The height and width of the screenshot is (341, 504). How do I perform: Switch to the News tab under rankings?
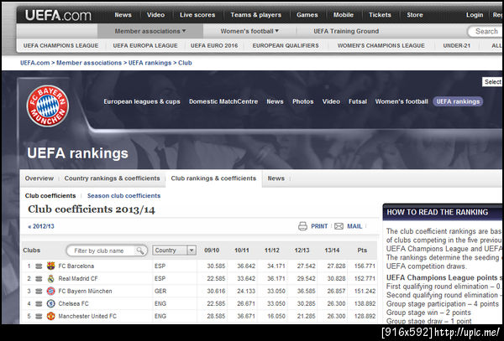click(x=276, y=178)
